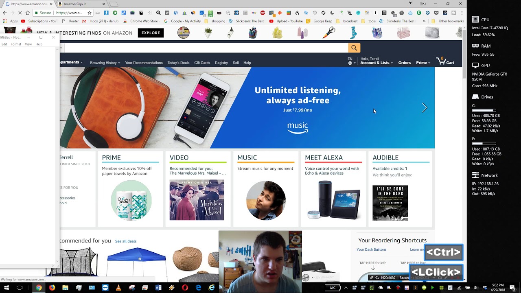Open Your Recommendations page
The image size is (521, 293).
click(x=144, y=63)
